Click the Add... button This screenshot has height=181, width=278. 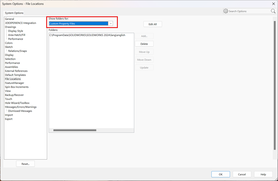[x=144, y=36]
